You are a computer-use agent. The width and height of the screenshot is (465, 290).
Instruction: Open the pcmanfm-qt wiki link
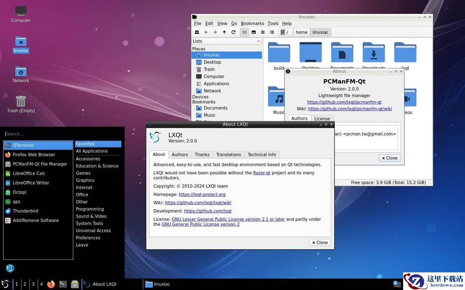(x=350, y=109)
